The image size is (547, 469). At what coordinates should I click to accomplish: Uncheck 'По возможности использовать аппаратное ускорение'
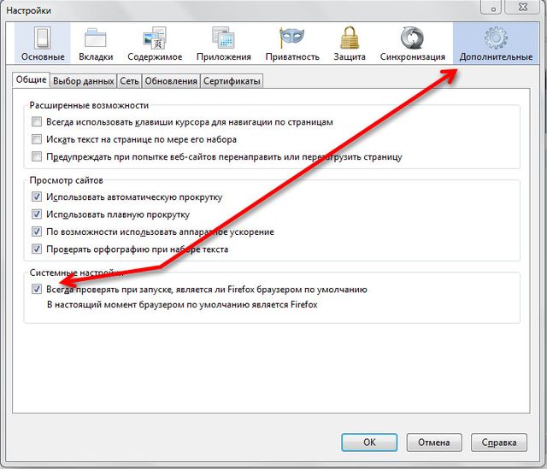[37, 232]
